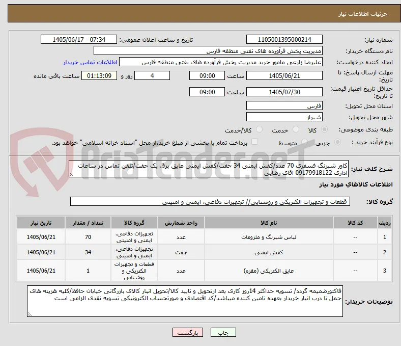Image resolution: width=401 pixels, height=346 pixels.
Task: Click quantity 70 in the table
Action: click(x=88, y=237)
